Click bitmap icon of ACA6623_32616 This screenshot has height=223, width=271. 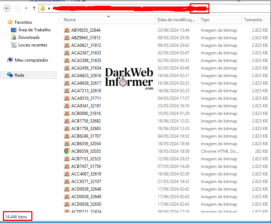click(x=67, y=76)
